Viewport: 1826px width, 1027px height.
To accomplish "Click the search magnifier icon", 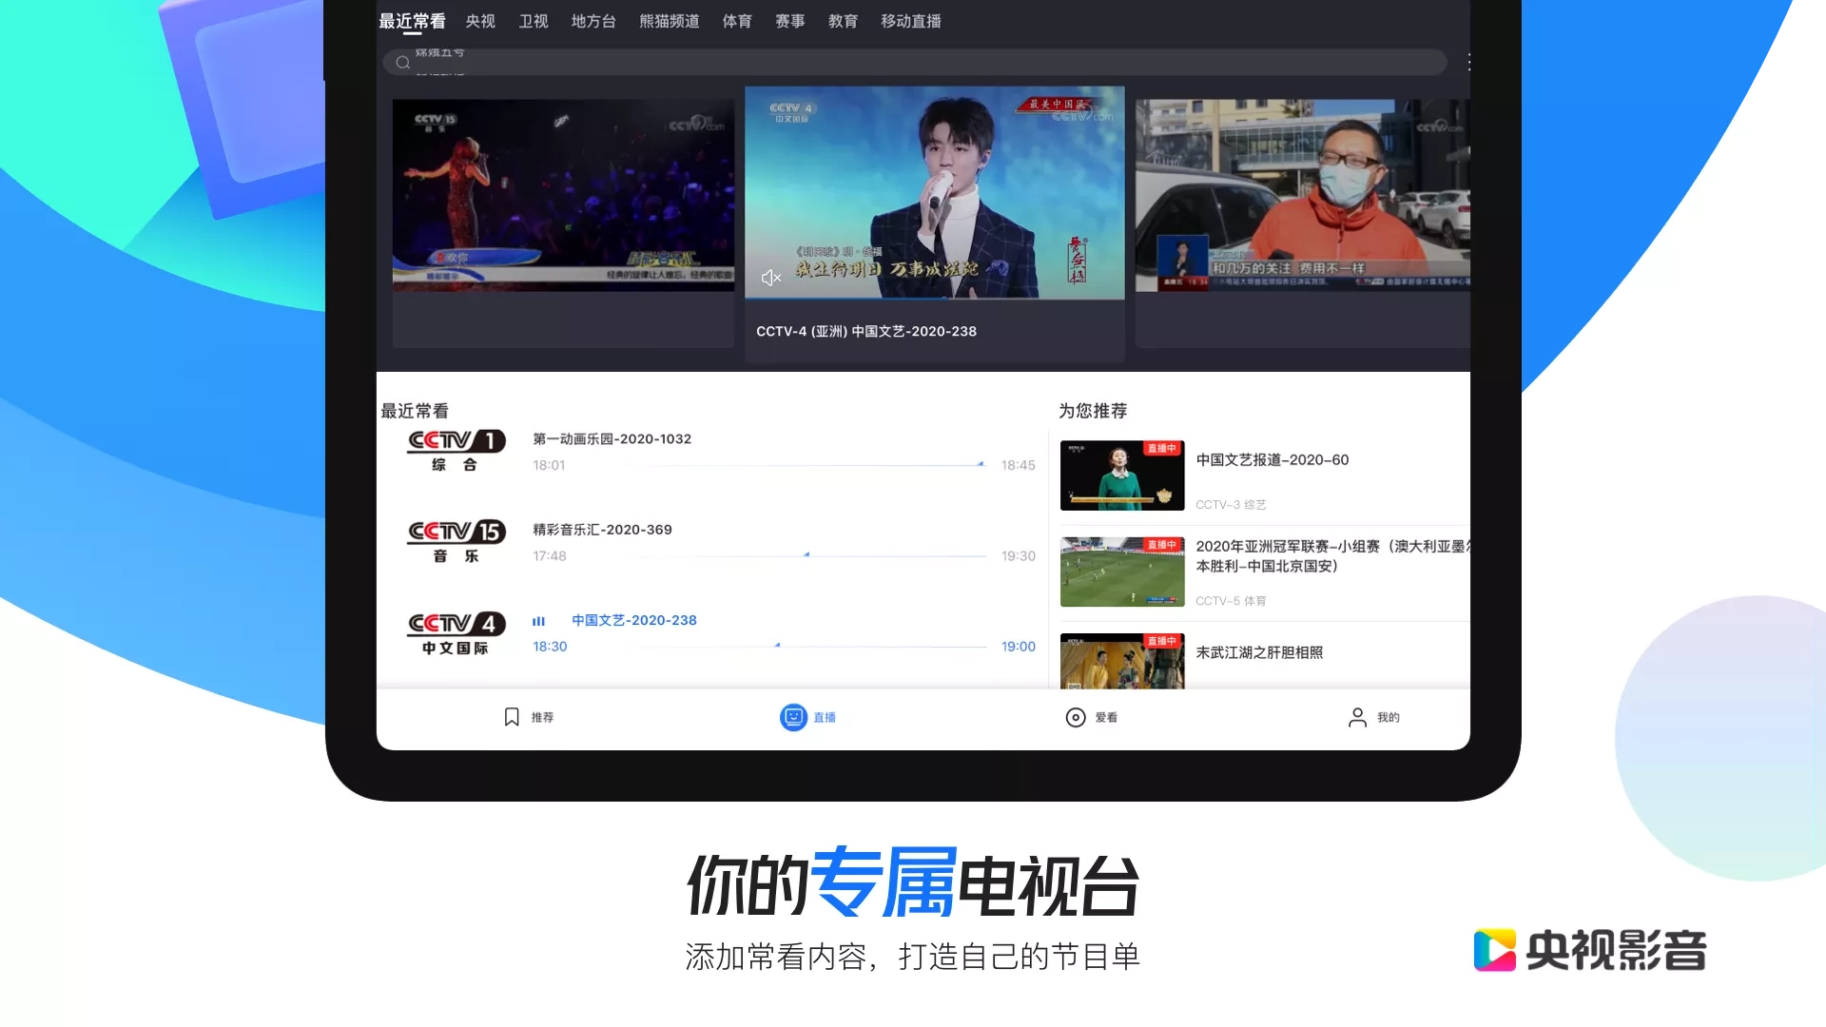I will coord(403,63).
